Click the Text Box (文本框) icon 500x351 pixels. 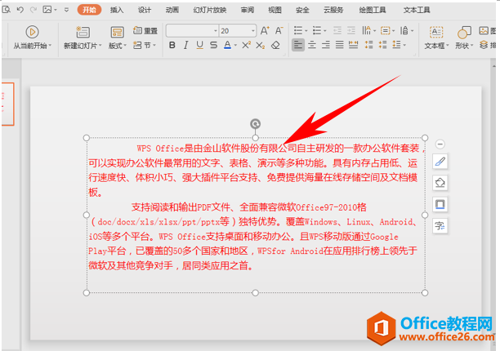pyautogui.click(x=436, y=32)
